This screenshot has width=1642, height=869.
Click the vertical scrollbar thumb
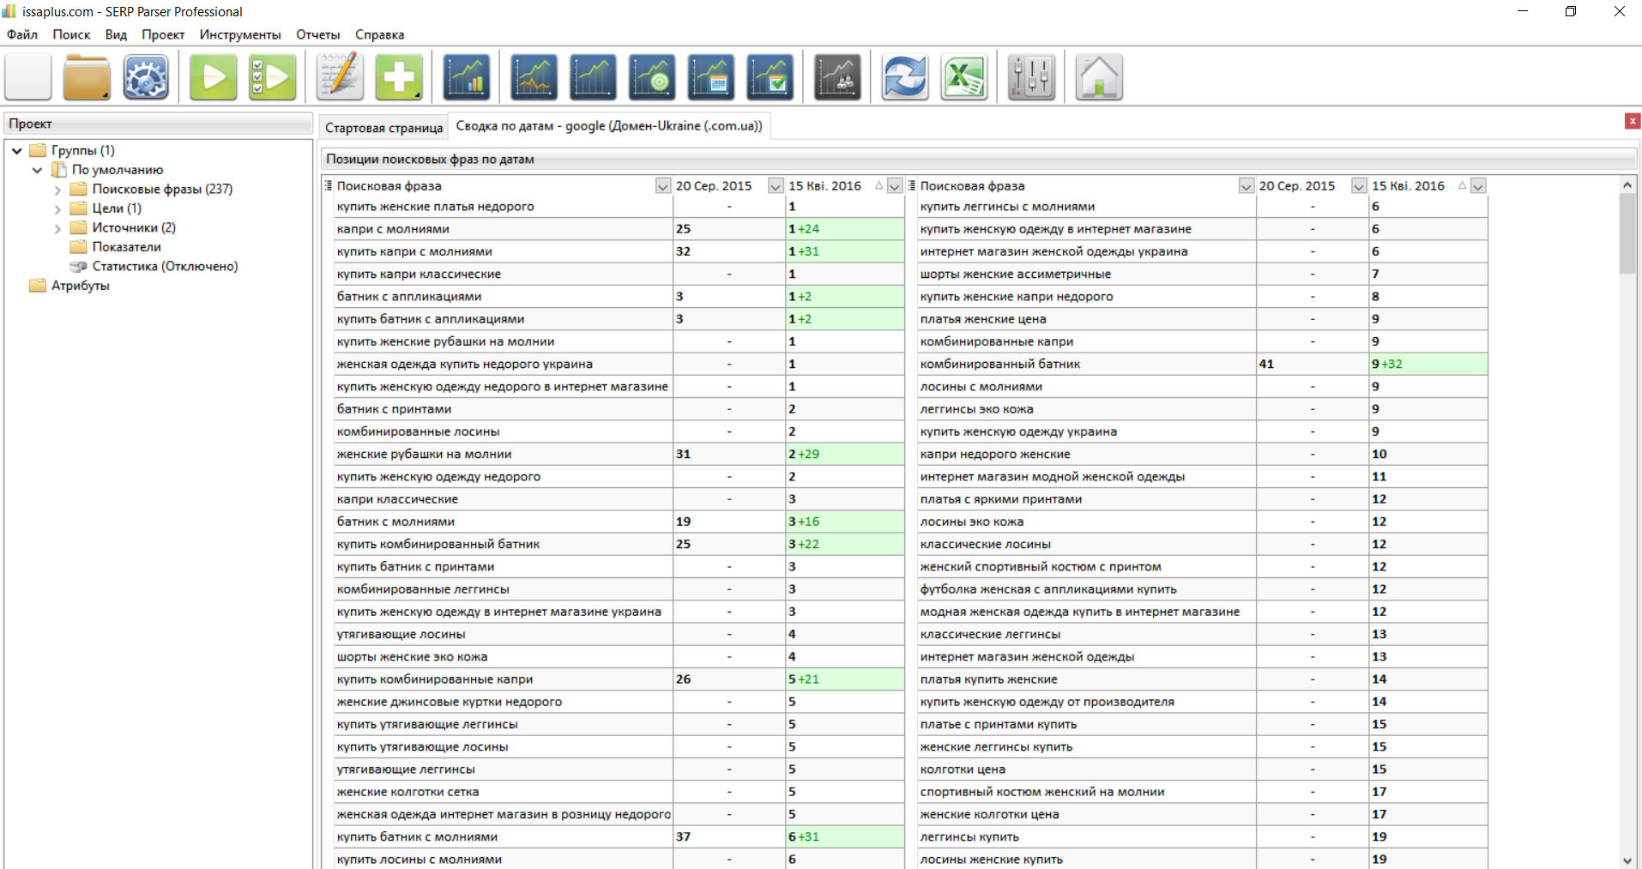[1627, 232]
